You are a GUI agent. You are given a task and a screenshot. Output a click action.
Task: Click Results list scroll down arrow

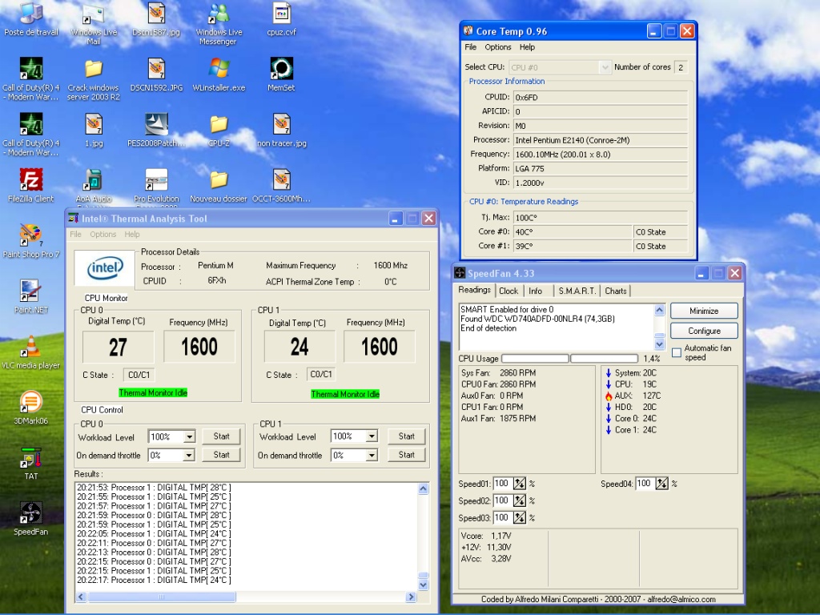tap(423, 585)
